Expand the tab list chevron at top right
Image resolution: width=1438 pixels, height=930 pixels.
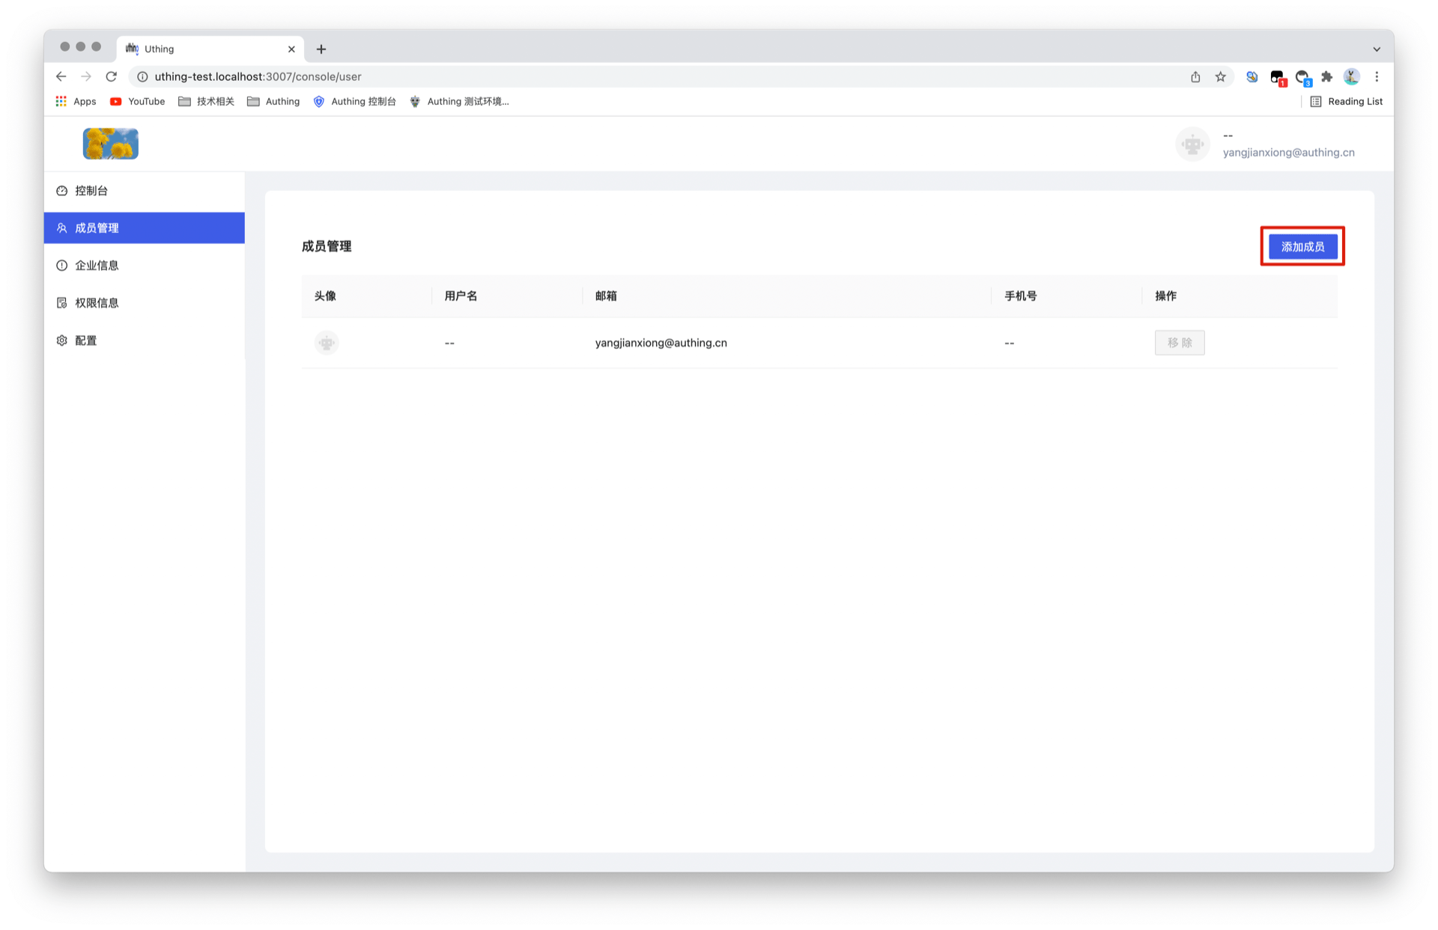[1377, 48]
